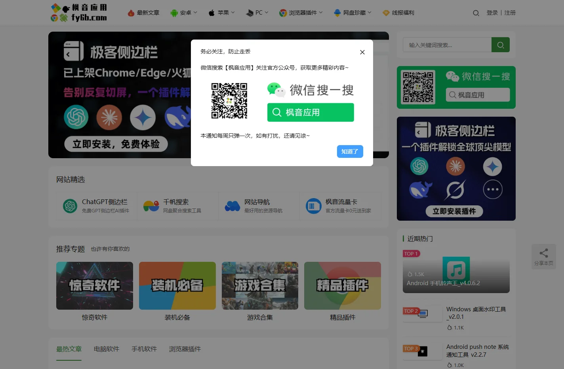This screenshot has width=564, height=369.
Task: Open the 装机必备 topic thumbnail
Action: coord(177,286)
